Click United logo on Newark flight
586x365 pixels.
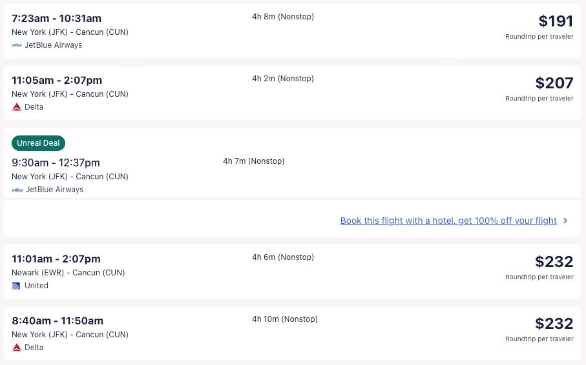(17, 286)
